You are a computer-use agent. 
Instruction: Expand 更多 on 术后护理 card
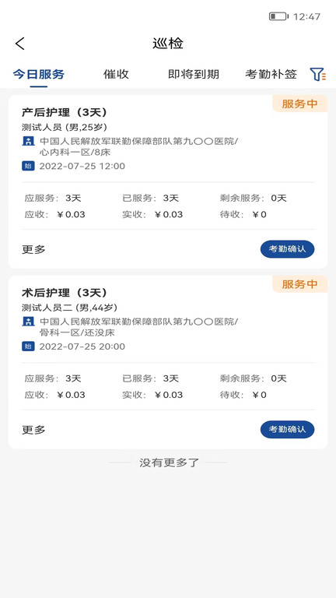tap(33, 430)
